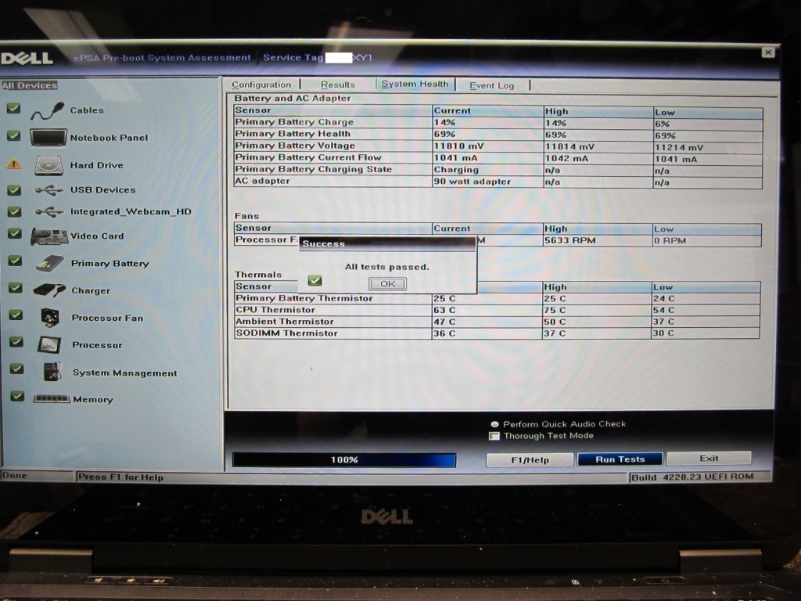801x601 pixels.
Task: Click the Ambient Thermistor row
Action: tap(497, 322)
